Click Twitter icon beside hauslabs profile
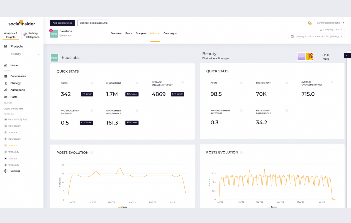 (6, 158)
